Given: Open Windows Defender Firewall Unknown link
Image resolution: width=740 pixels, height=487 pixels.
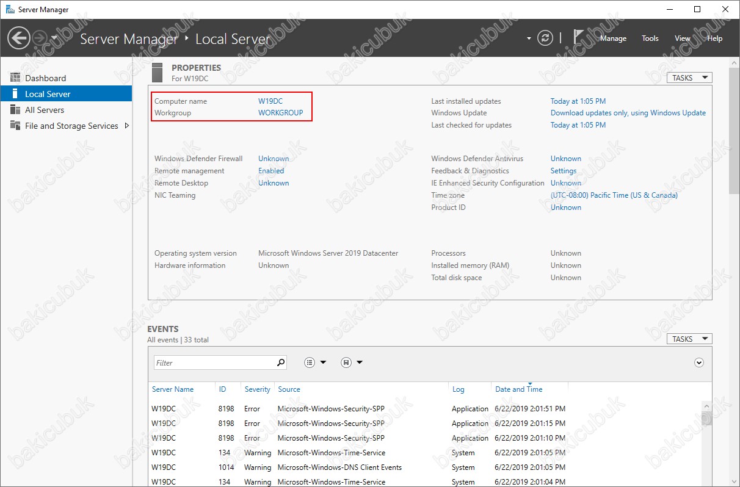Looking at the screenshot, I should (274, 159).
